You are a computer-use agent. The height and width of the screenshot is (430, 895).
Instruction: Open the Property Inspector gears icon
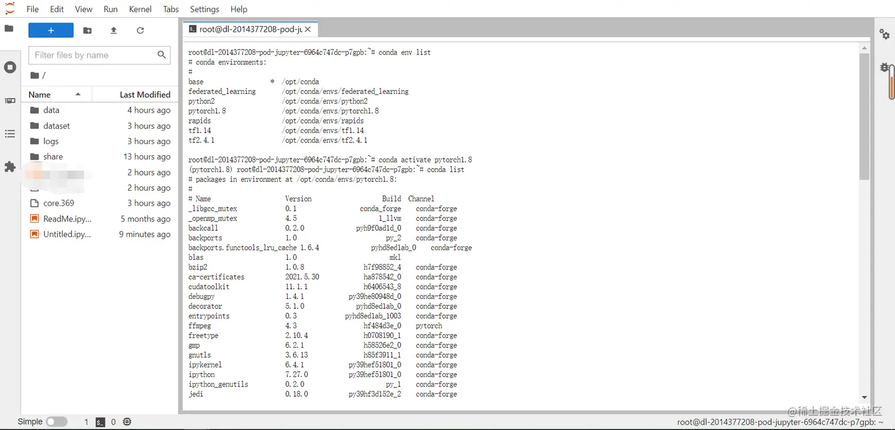(x=884, y=34)
